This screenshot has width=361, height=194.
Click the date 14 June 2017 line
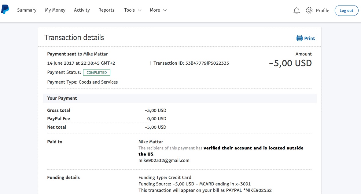[x=81, y=63]
